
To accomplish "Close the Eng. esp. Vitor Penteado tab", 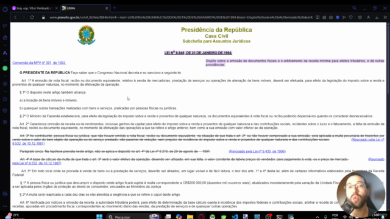I will pyautogui.click(x=57, y=8).
